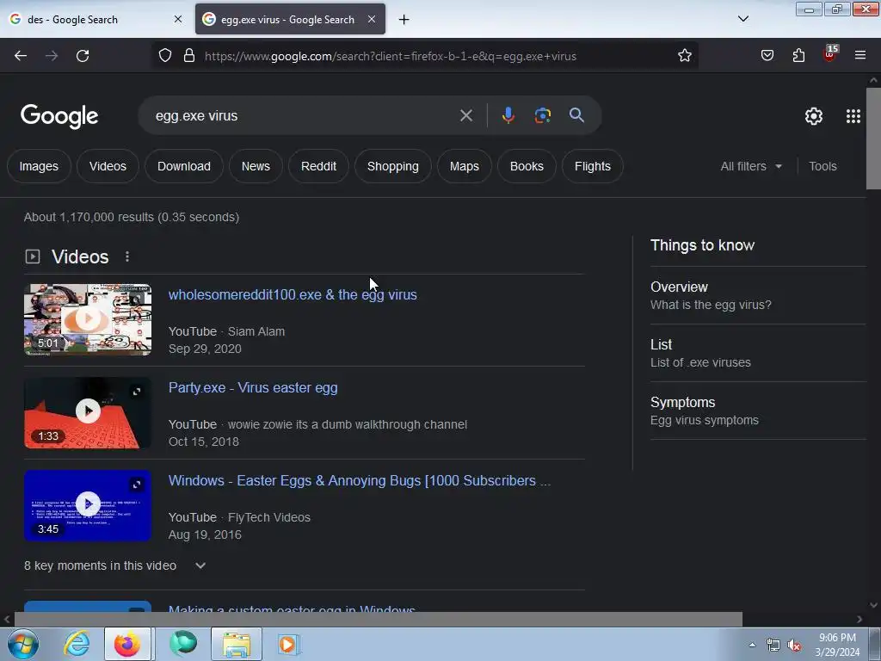Launch Internet Explorer from the taskbar
The height and width of the screenshot is (661, 881).
(77, 644)
